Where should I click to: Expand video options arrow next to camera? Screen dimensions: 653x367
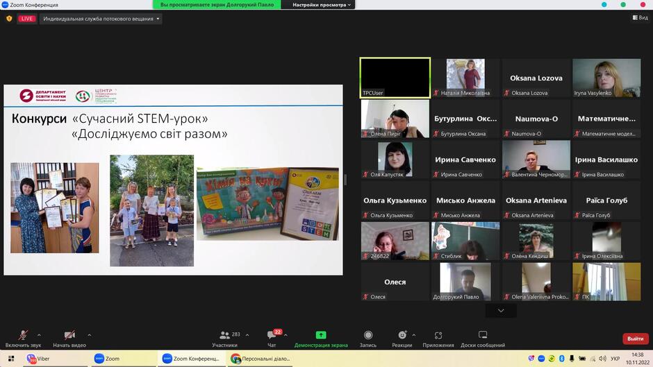(89, 335)
